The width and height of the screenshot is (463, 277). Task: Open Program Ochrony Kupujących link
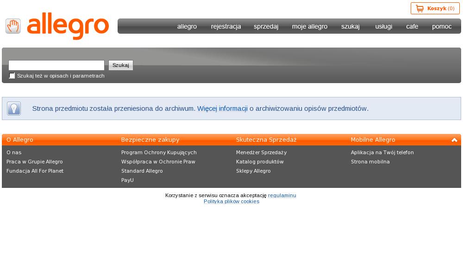[x=159, y=152]
